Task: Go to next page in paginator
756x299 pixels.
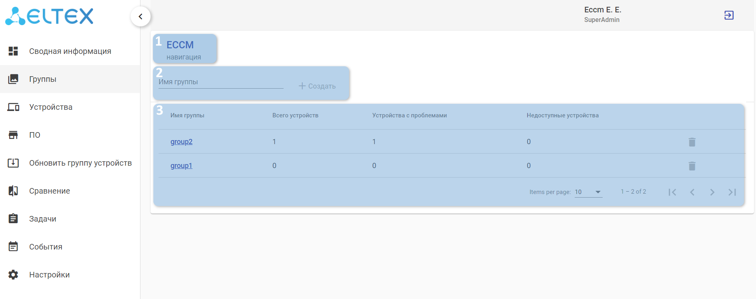Action: [x=712, y=192]
